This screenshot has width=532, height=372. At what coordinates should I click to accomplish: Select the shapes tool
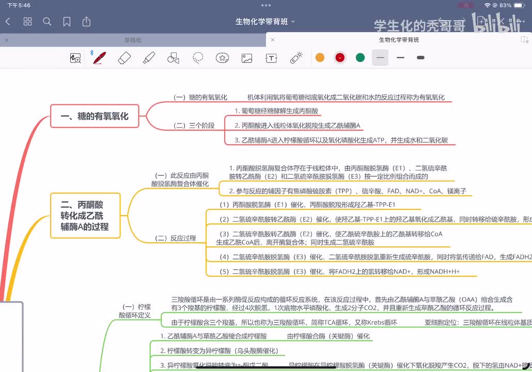click(x=174, y=58)
